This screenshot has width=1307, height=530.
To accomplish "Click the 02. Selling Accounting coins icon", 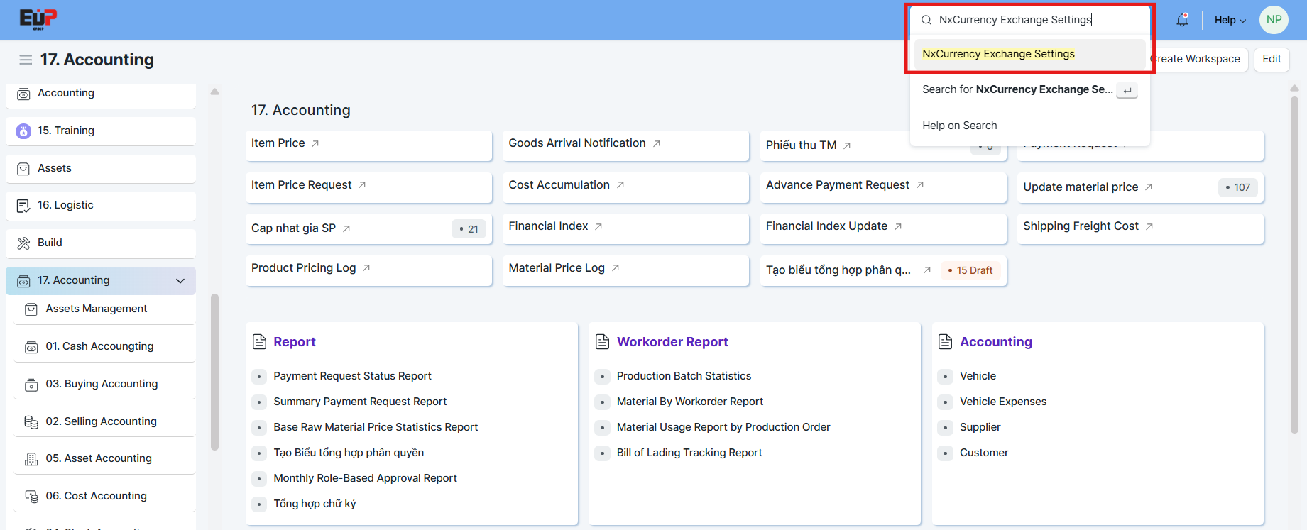I will [31, 422].
